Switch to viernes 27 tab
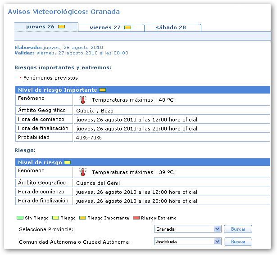277x255 pixels. (x=105, y=28)
